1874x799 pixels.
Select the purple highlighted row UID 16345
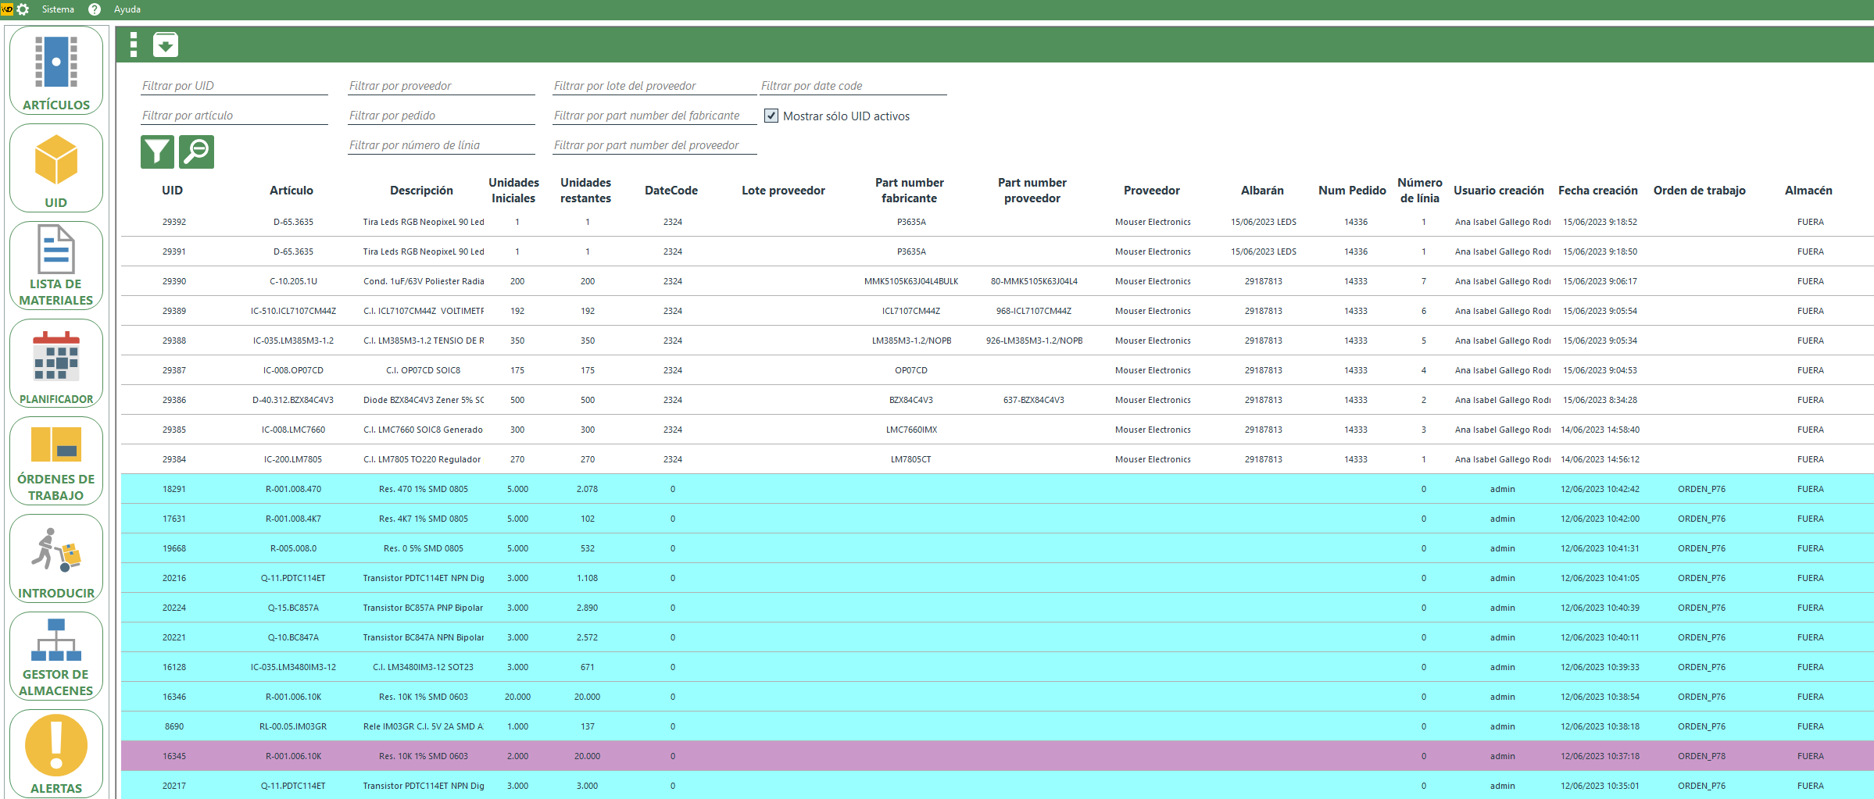174,756
